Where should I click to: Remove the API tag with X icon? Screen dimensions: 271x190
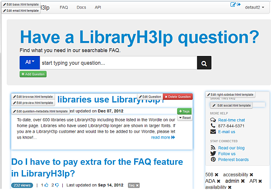[260, 181]
